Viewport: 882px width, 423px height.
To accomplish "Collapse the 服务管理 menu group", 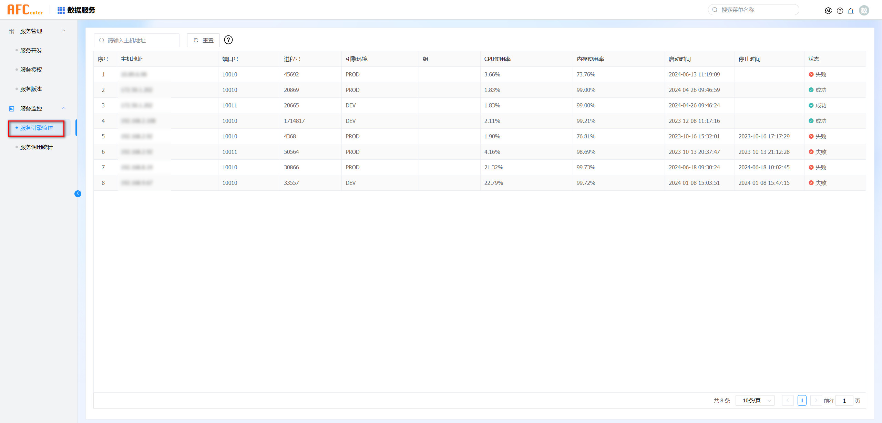I will pyautogui.click(x=64, y=31).
